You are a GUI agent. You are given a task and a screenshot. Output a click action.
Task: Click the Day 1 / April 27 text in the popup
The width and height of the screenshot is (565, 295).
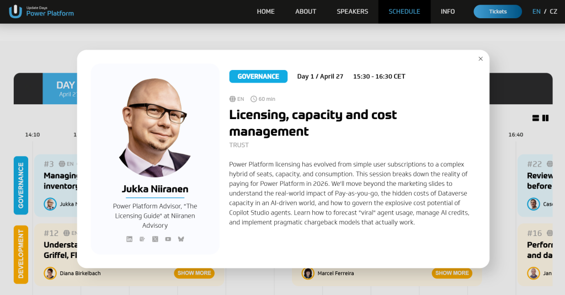[x=320, y=76]
